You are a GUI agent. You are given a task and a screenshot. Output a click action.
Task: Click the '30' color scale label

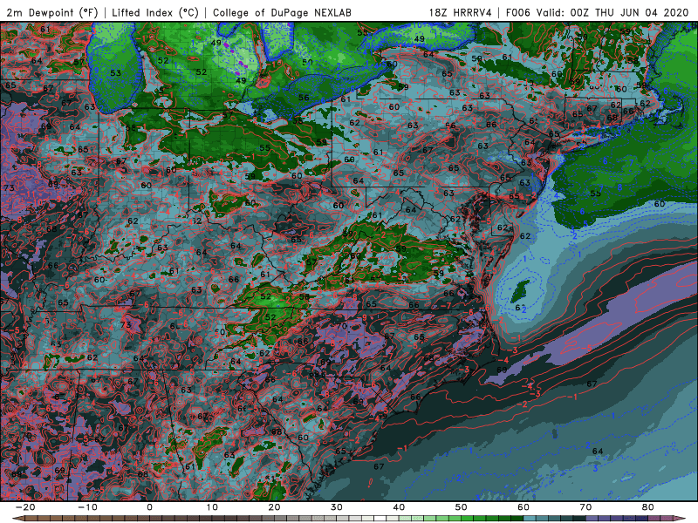(x=337, y=507)
